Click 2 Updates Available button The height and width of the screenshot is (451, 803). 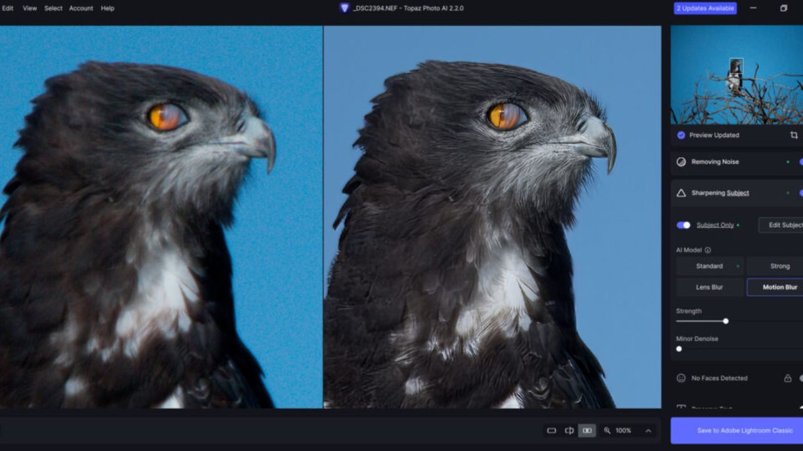(705, 8)
